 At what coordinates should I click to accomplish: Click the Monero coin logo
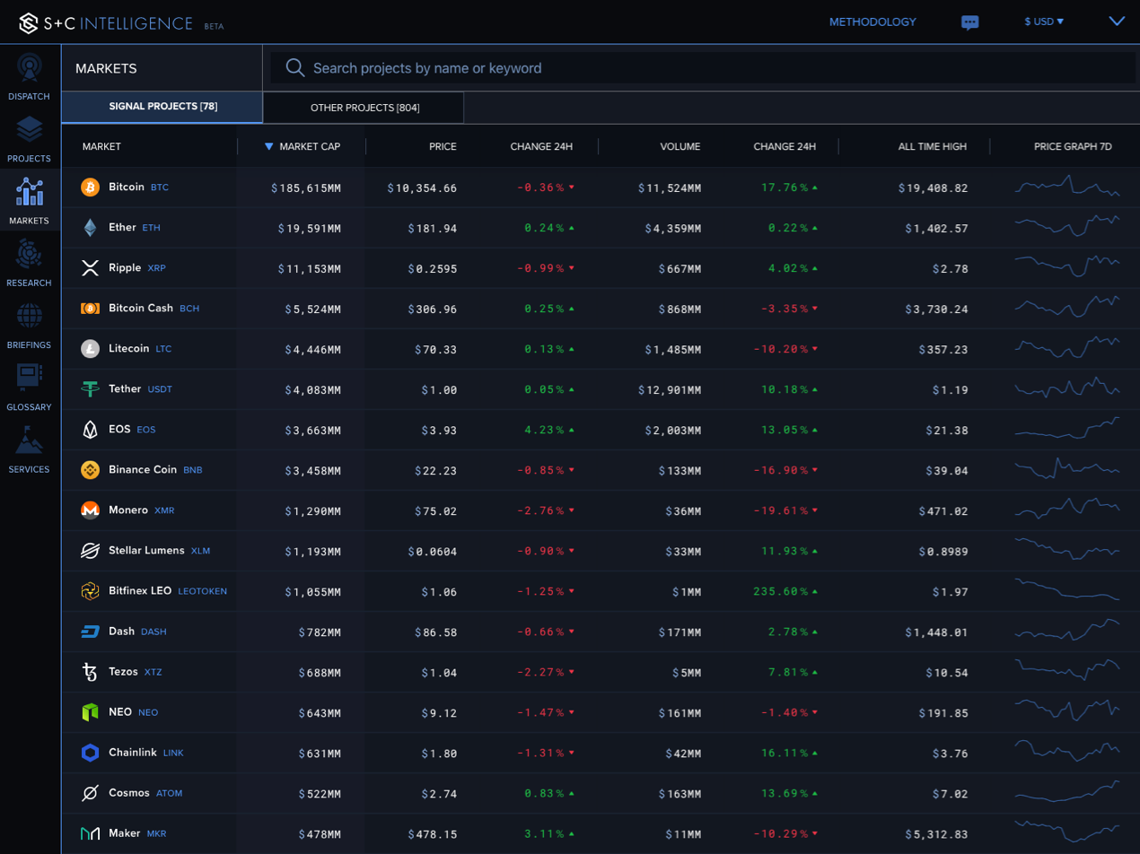point(91,510)
